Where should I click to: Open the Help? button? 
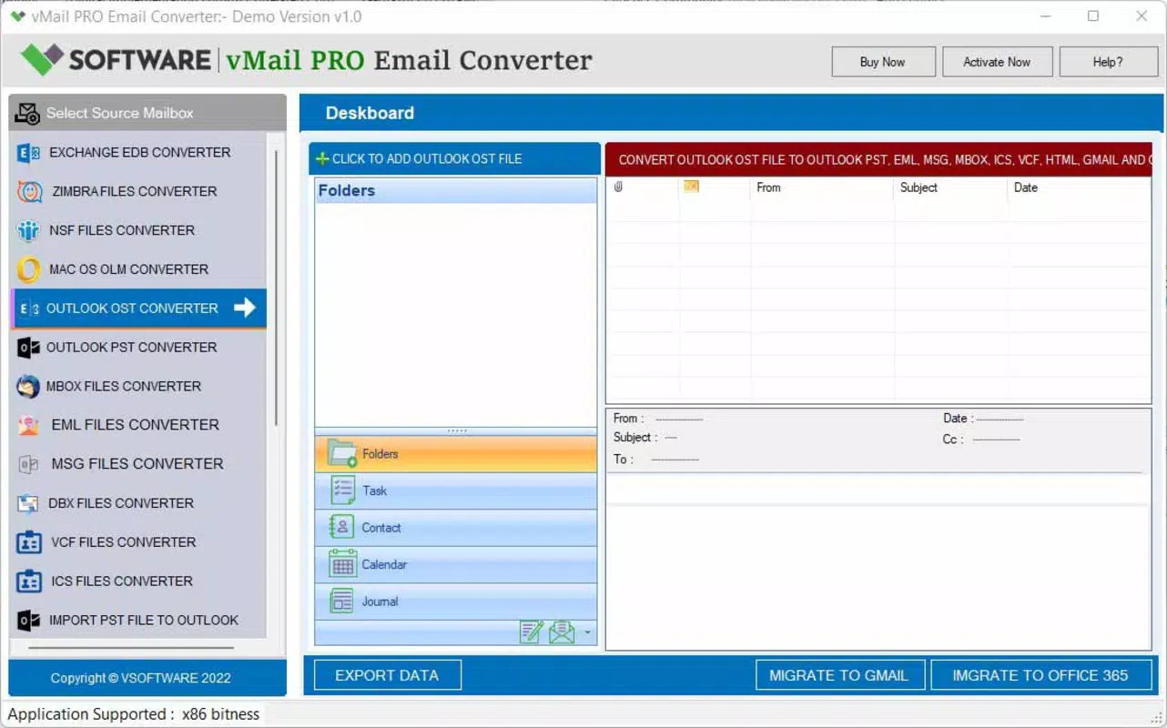coord(1108,62)
